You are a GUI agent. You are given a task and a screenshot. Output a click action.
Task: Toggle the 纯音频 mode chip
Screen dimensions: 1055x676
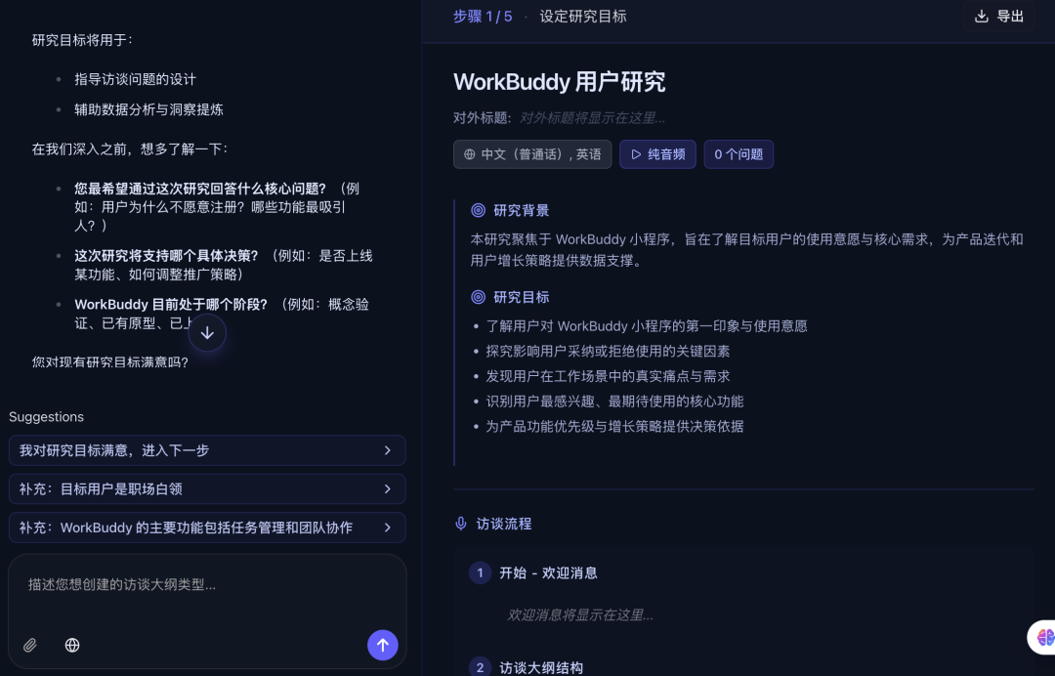pos(657,154)
